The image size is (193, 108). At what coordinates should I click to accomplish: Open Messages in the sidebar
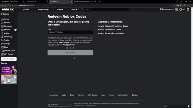[7, 26]
